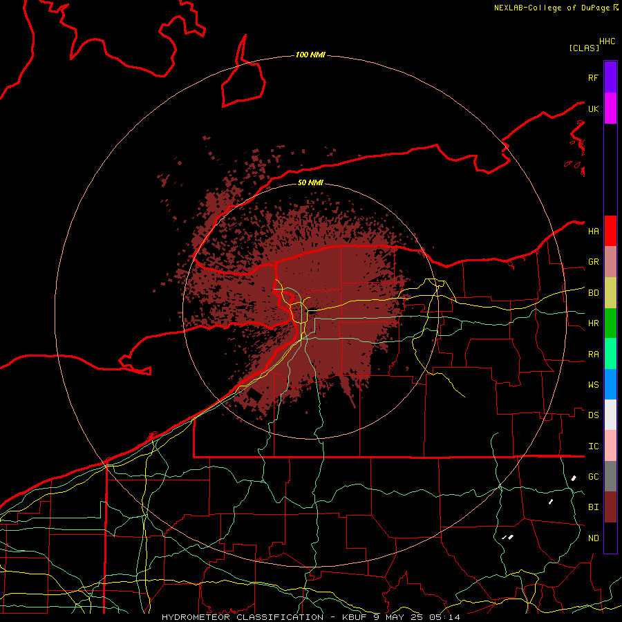622x622 pixels.
Task: Click the ND black legend swatch
Action: 610,538
